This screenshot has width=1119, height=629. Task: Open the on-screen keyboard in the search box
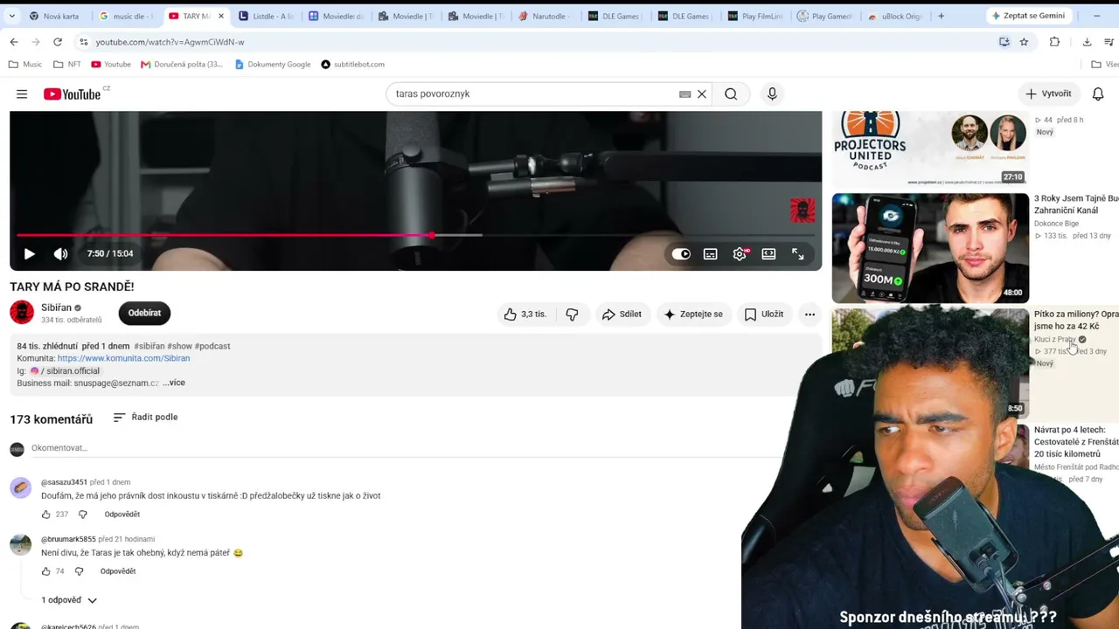click(x=685, y=94)
